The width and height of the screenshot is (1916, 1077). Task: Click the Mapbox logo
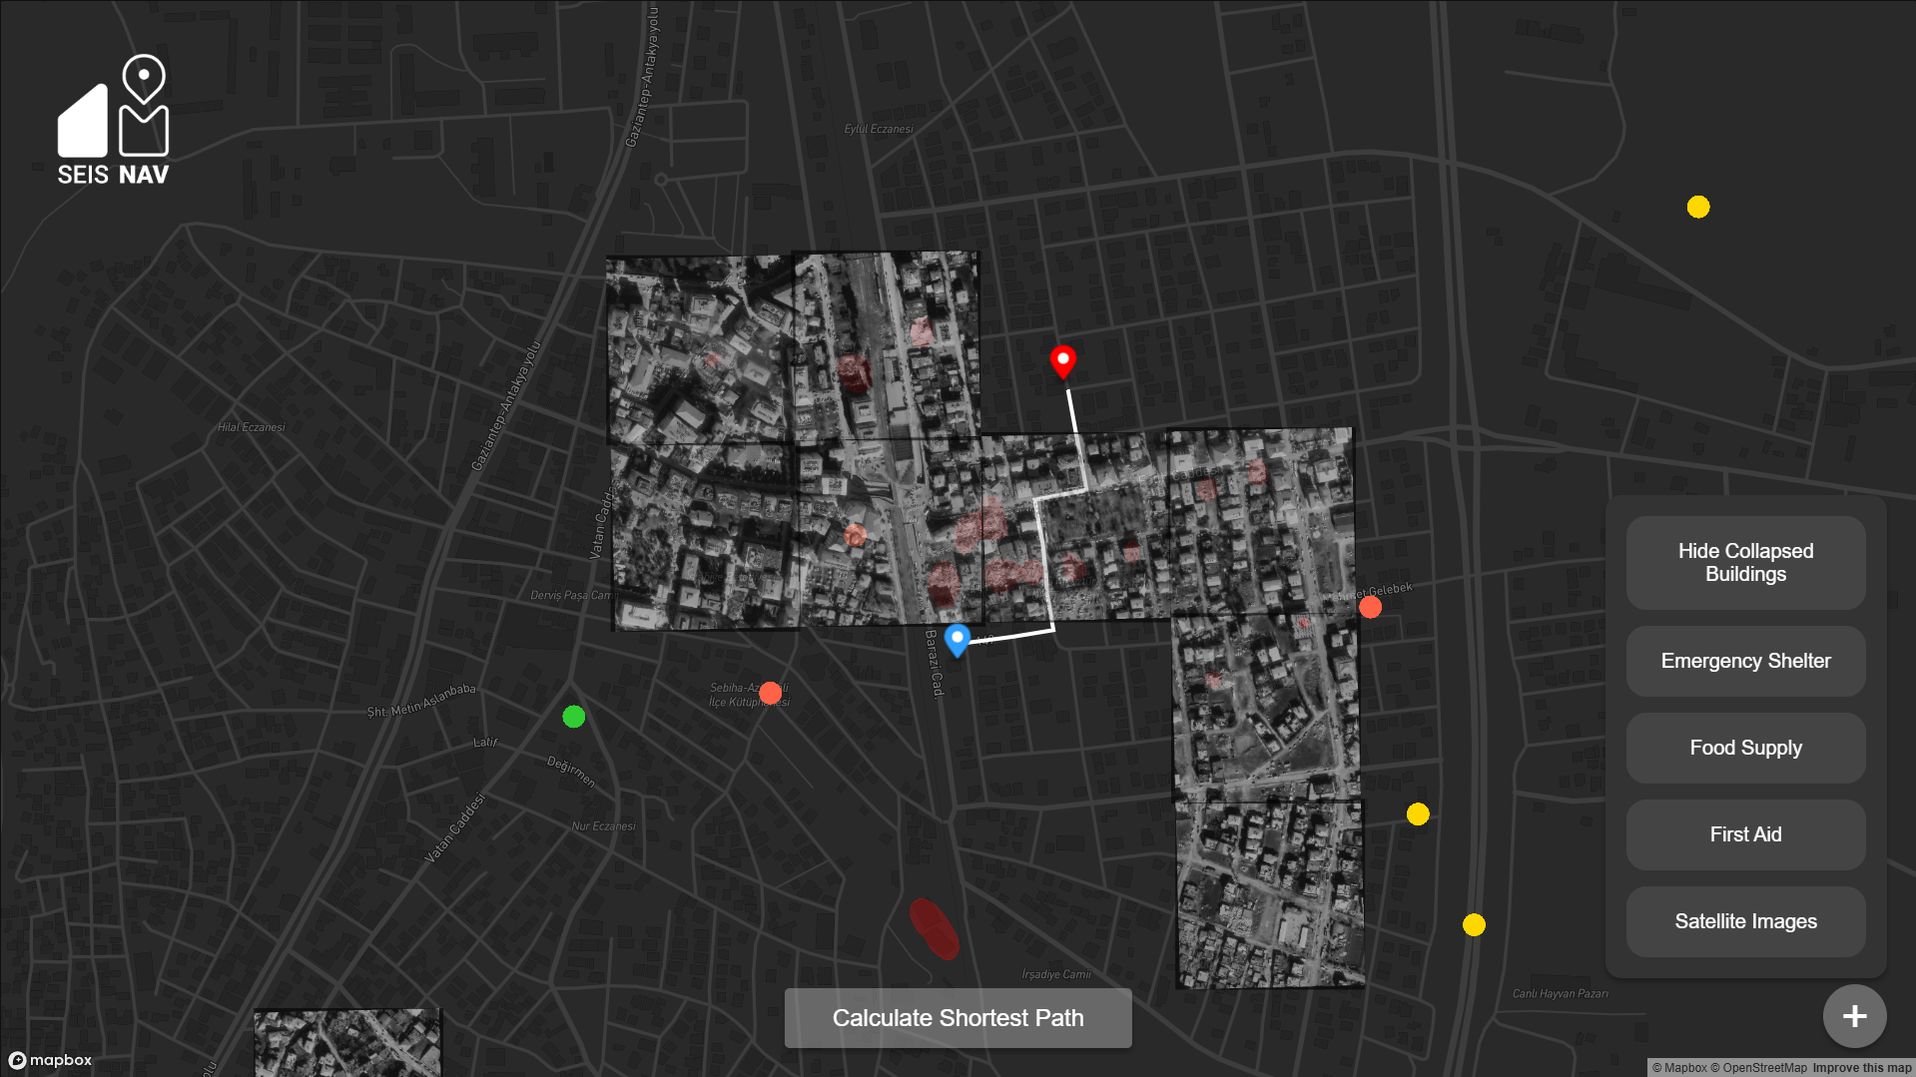pyautogui.click(x=51, y=1060)
